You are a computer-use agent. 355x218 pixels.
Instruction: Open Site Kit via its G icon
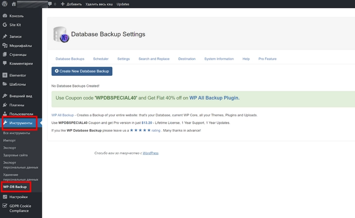(x=5, y=25)
